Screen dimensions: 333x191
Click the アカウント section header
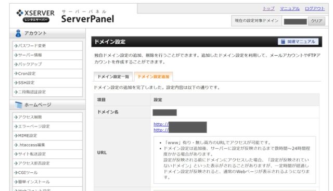pos(47,33)
